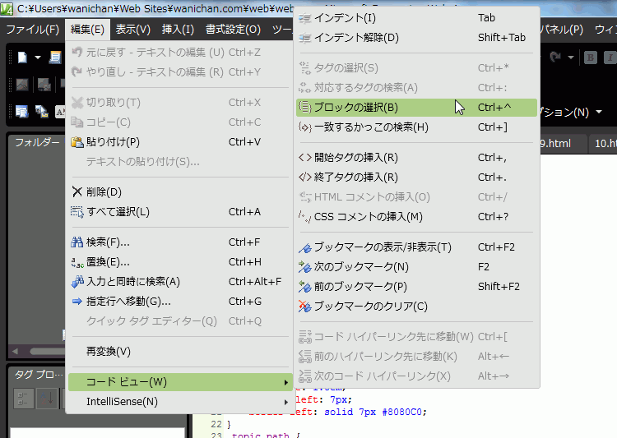Choose Reformat (再変換) from the Edit menu
The image size is (617, 438).
(180, 352)
